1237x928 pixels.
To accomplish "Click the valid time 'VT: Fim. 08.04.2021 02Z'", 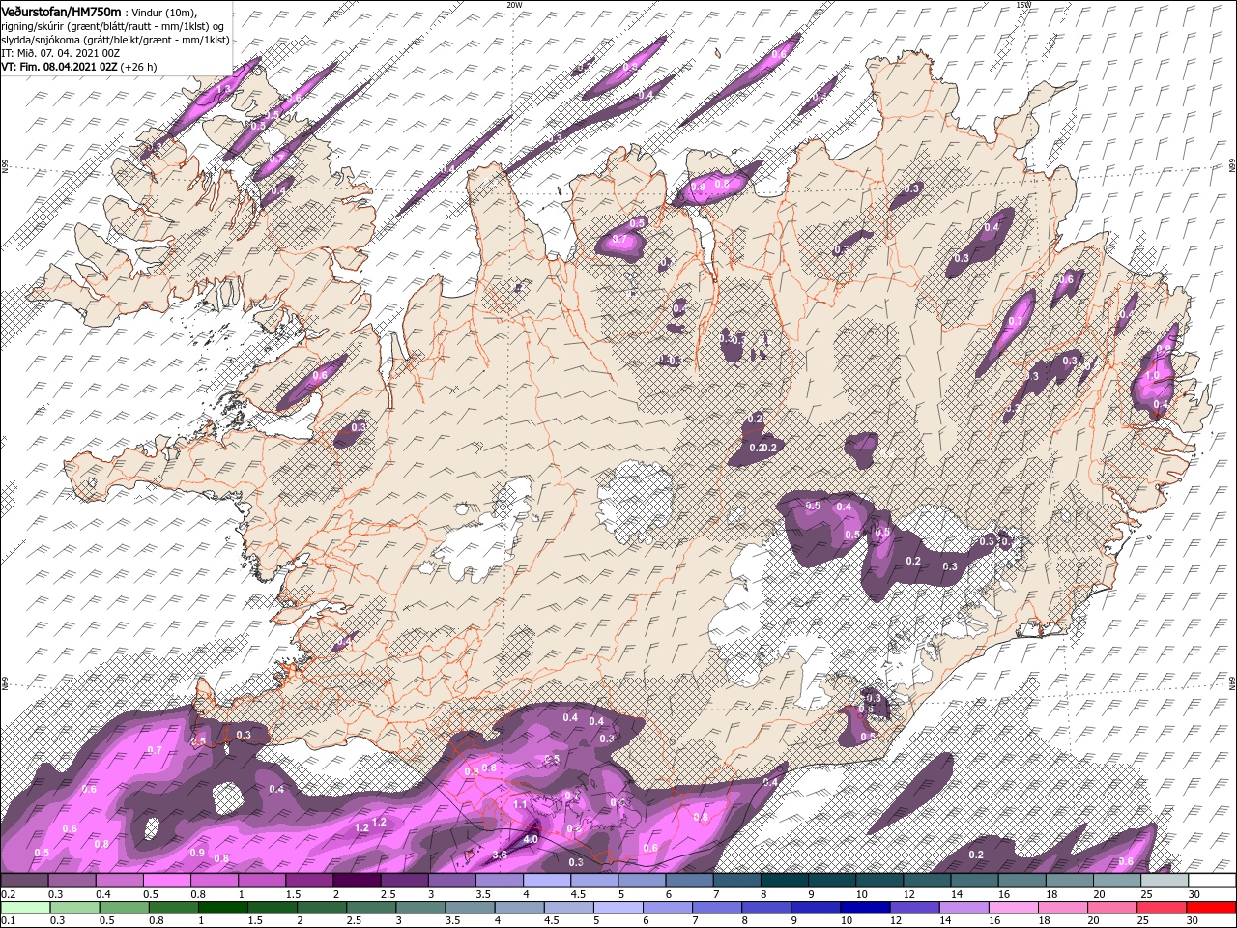I will tap(59, 67).
